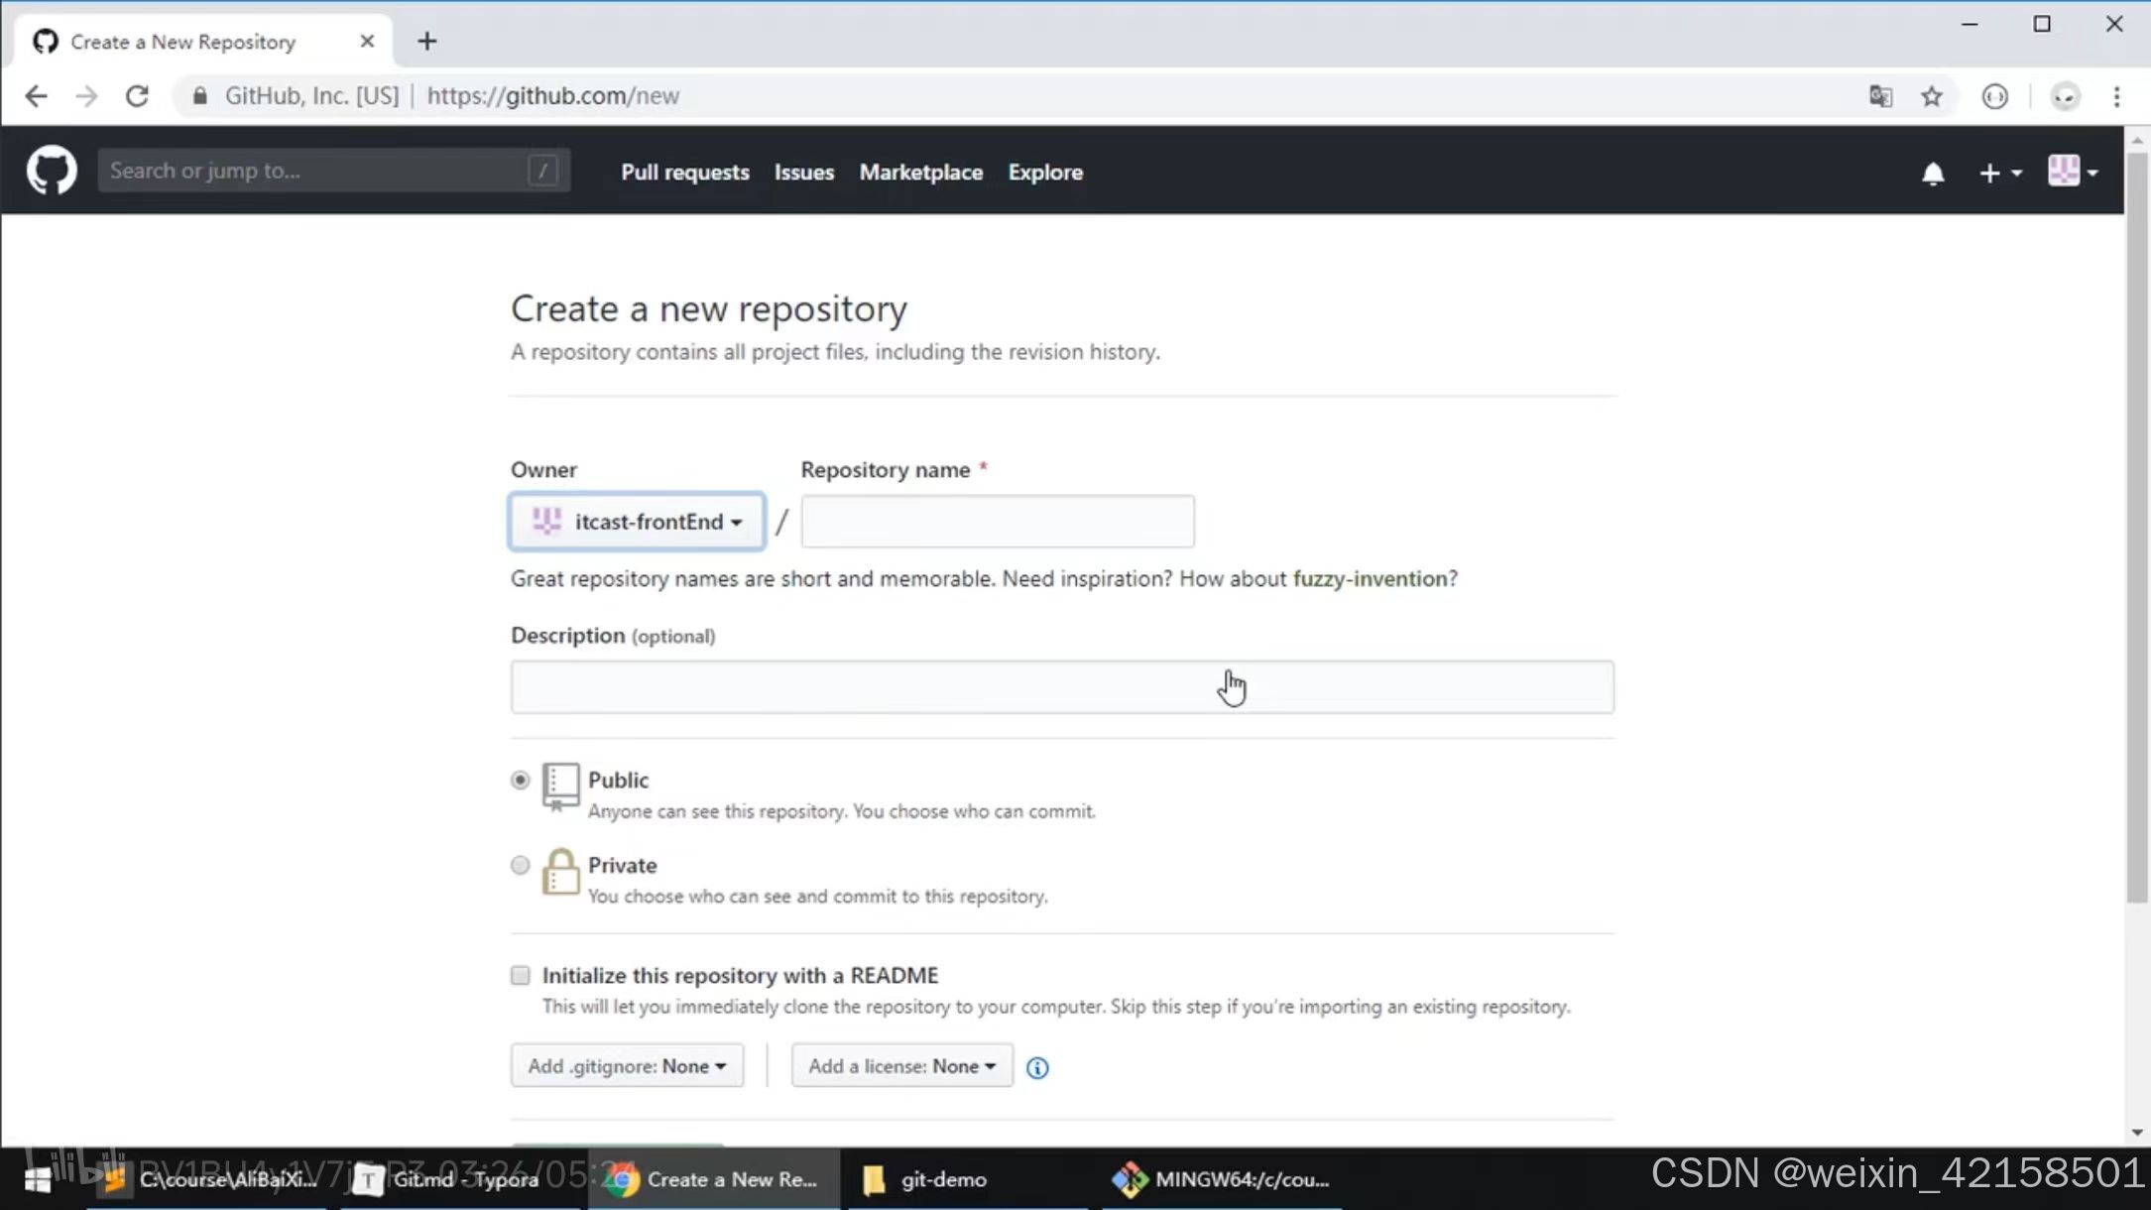This screenshot has height=1210, width=2151.
Task: Open Issues page
Action: click(804, 173)
